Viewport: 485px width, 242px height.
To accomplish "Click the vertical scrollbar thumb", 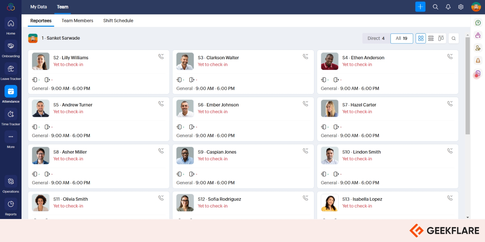I will (x=468, y=86).
